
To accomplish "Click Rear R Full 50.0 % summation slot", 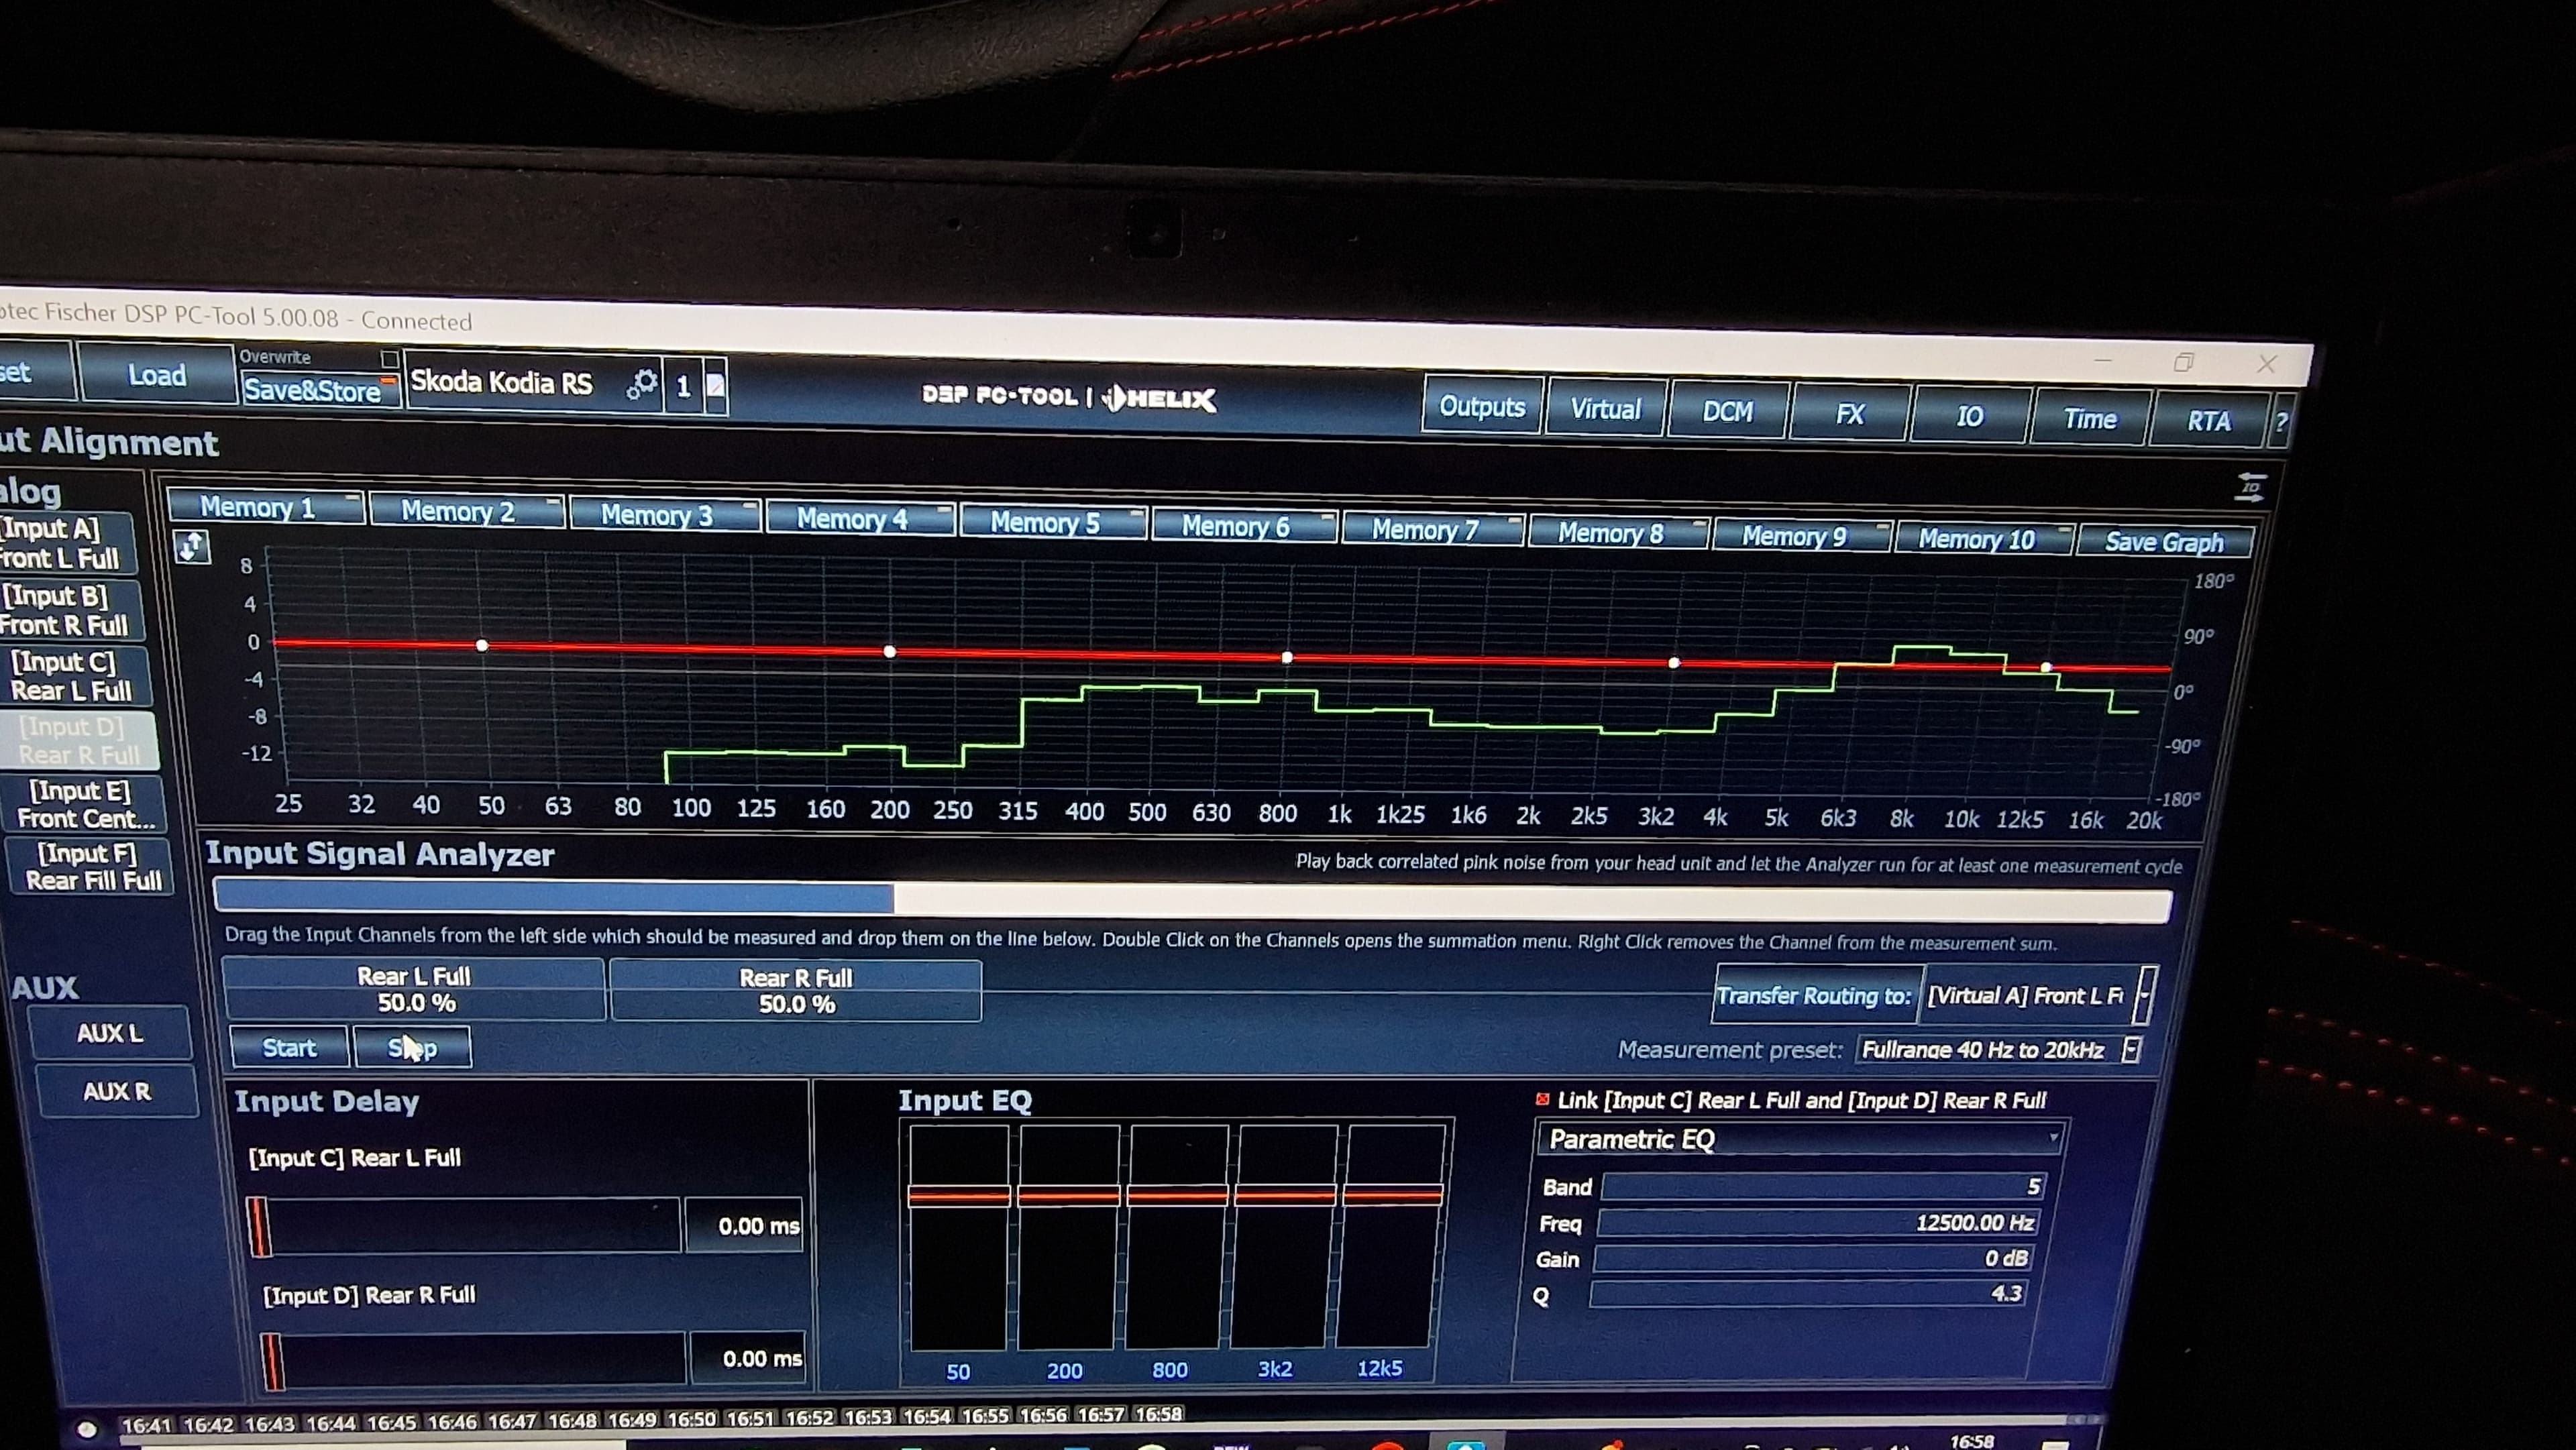I will pos(796,991).
